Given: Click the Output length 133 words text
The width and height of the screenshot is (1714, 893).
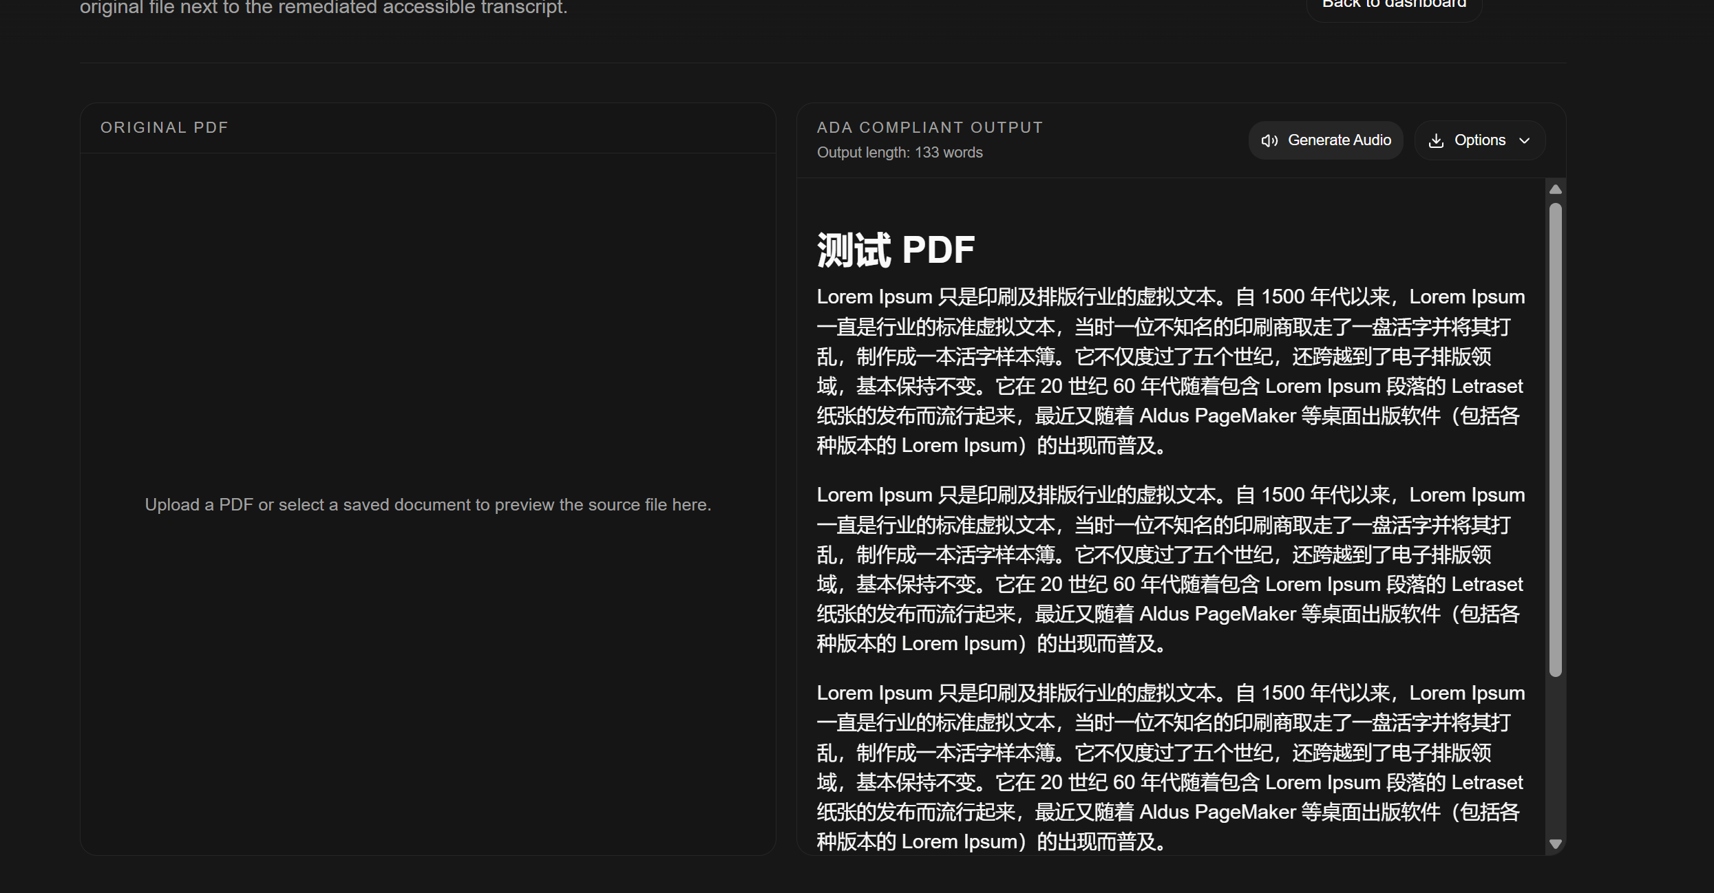Looking at the screenshot, I should (x=899, y=153).
